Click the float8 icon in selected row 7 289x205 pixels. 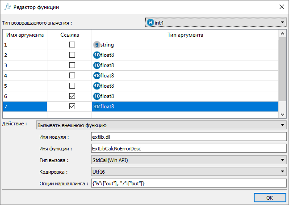click(96, 107)
